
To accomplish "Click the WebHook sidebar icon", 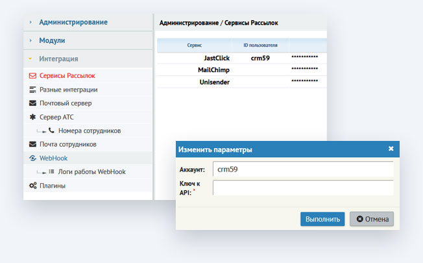I will tap(32, 158).
